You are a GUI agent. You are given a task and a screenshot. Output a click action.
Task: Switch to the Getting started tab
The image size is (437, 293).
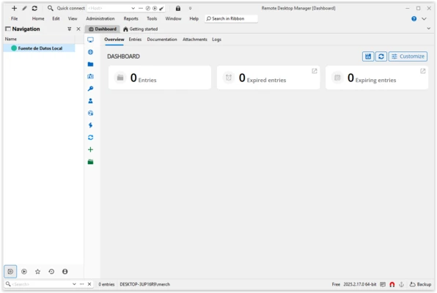tap(141, 29)
